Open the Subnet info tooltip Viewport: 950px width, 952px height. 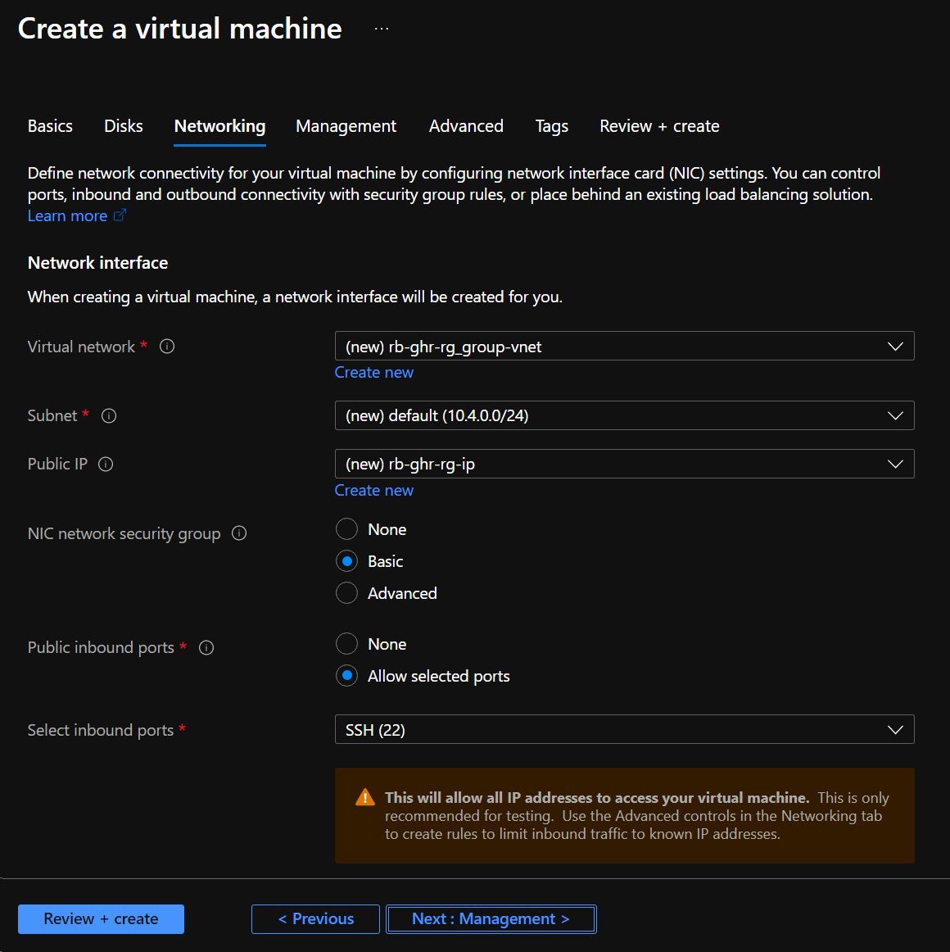(109, 416)
